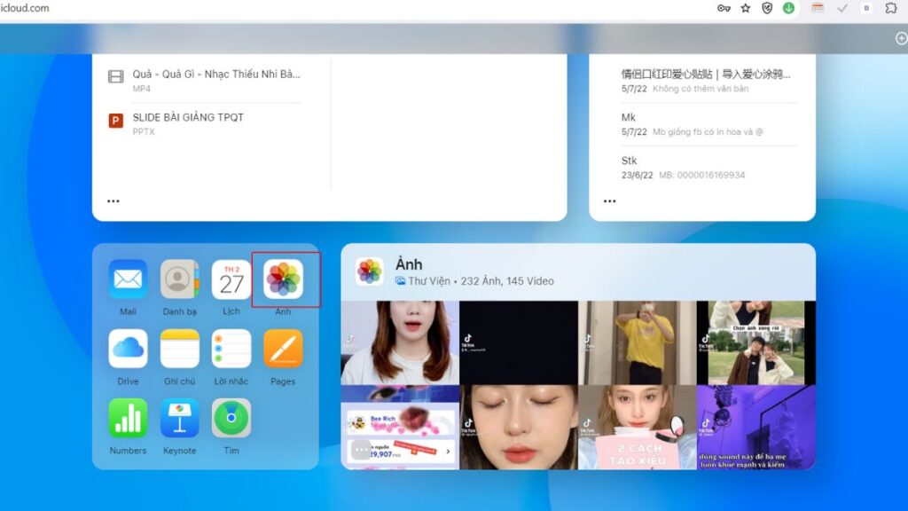
Task: Open the "2 CÁCH TẠO KIỂU" thumbnail
Action: (x=638, y=428)
